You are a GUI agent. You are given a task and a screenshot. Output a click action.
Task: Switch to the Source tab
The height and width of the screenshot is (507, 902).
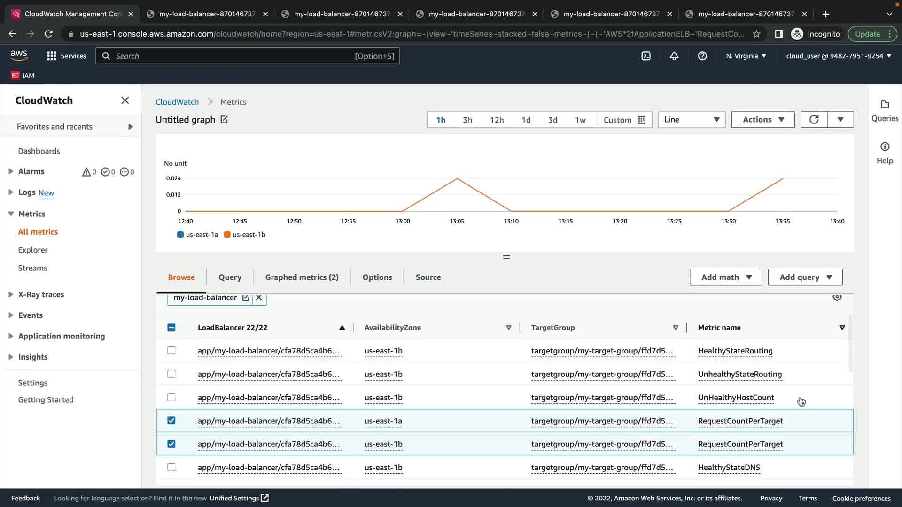pos(428,277)
